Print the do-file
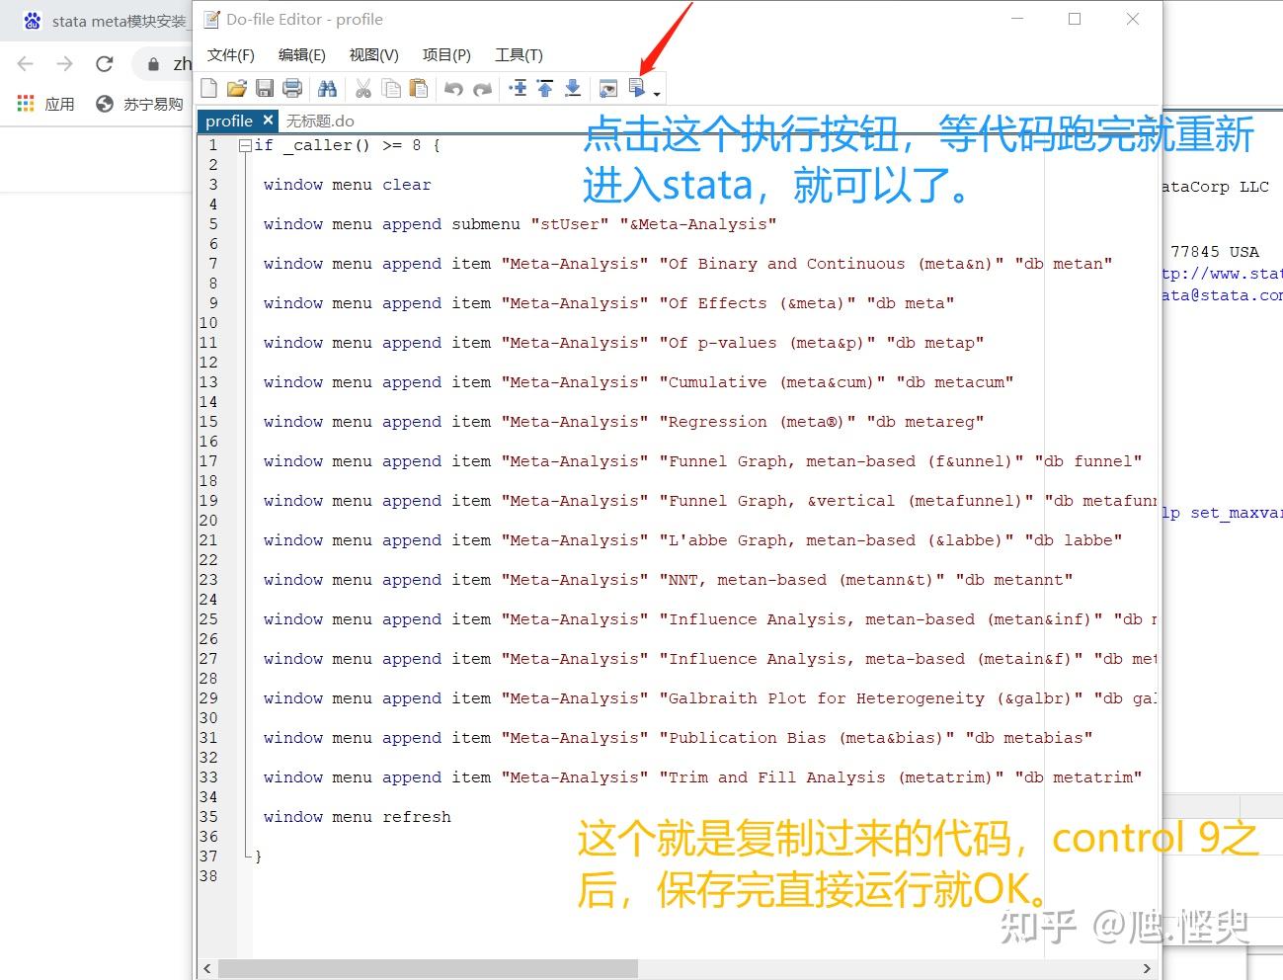 click(292, 88)
